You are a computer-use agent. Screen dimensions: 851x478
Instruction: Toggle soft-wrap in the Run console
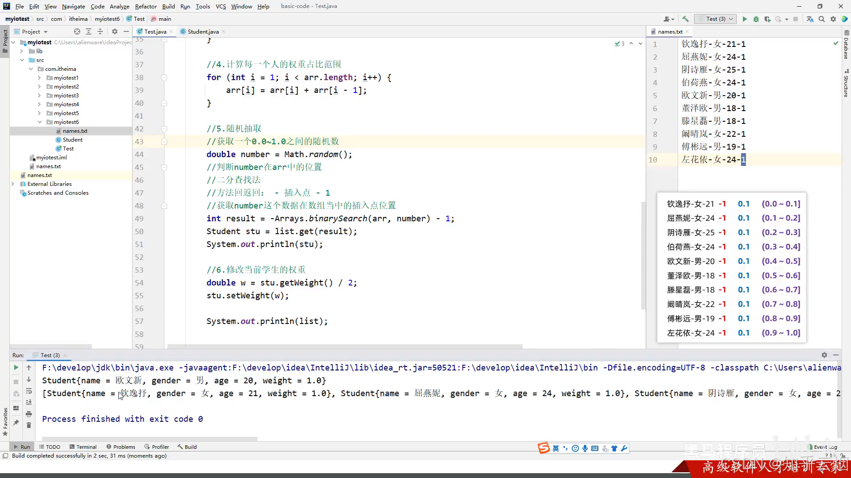[29, 391]
